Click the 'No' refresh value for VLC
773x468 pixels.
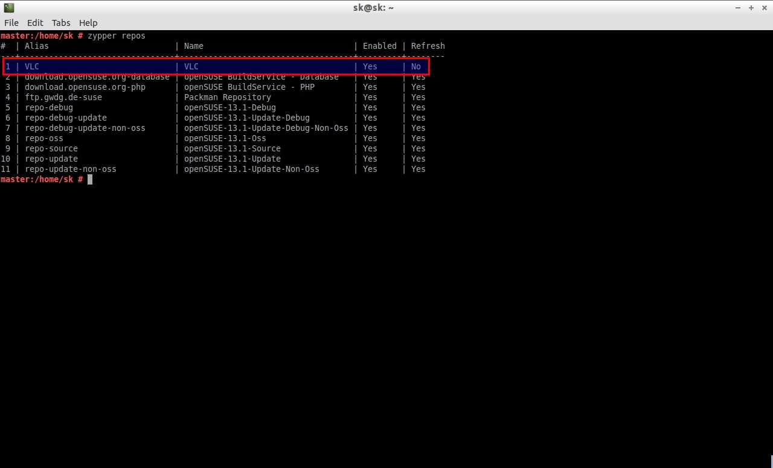pyautogui.click(x=416, y=66)
